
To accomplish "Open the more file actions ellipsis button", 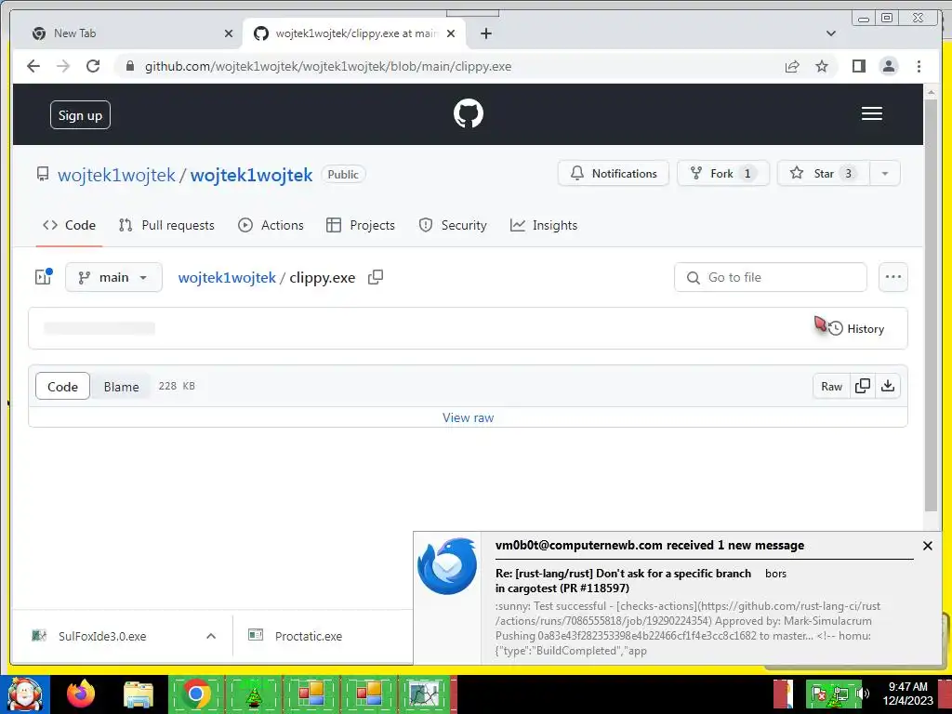I will (x=893, y=277).
